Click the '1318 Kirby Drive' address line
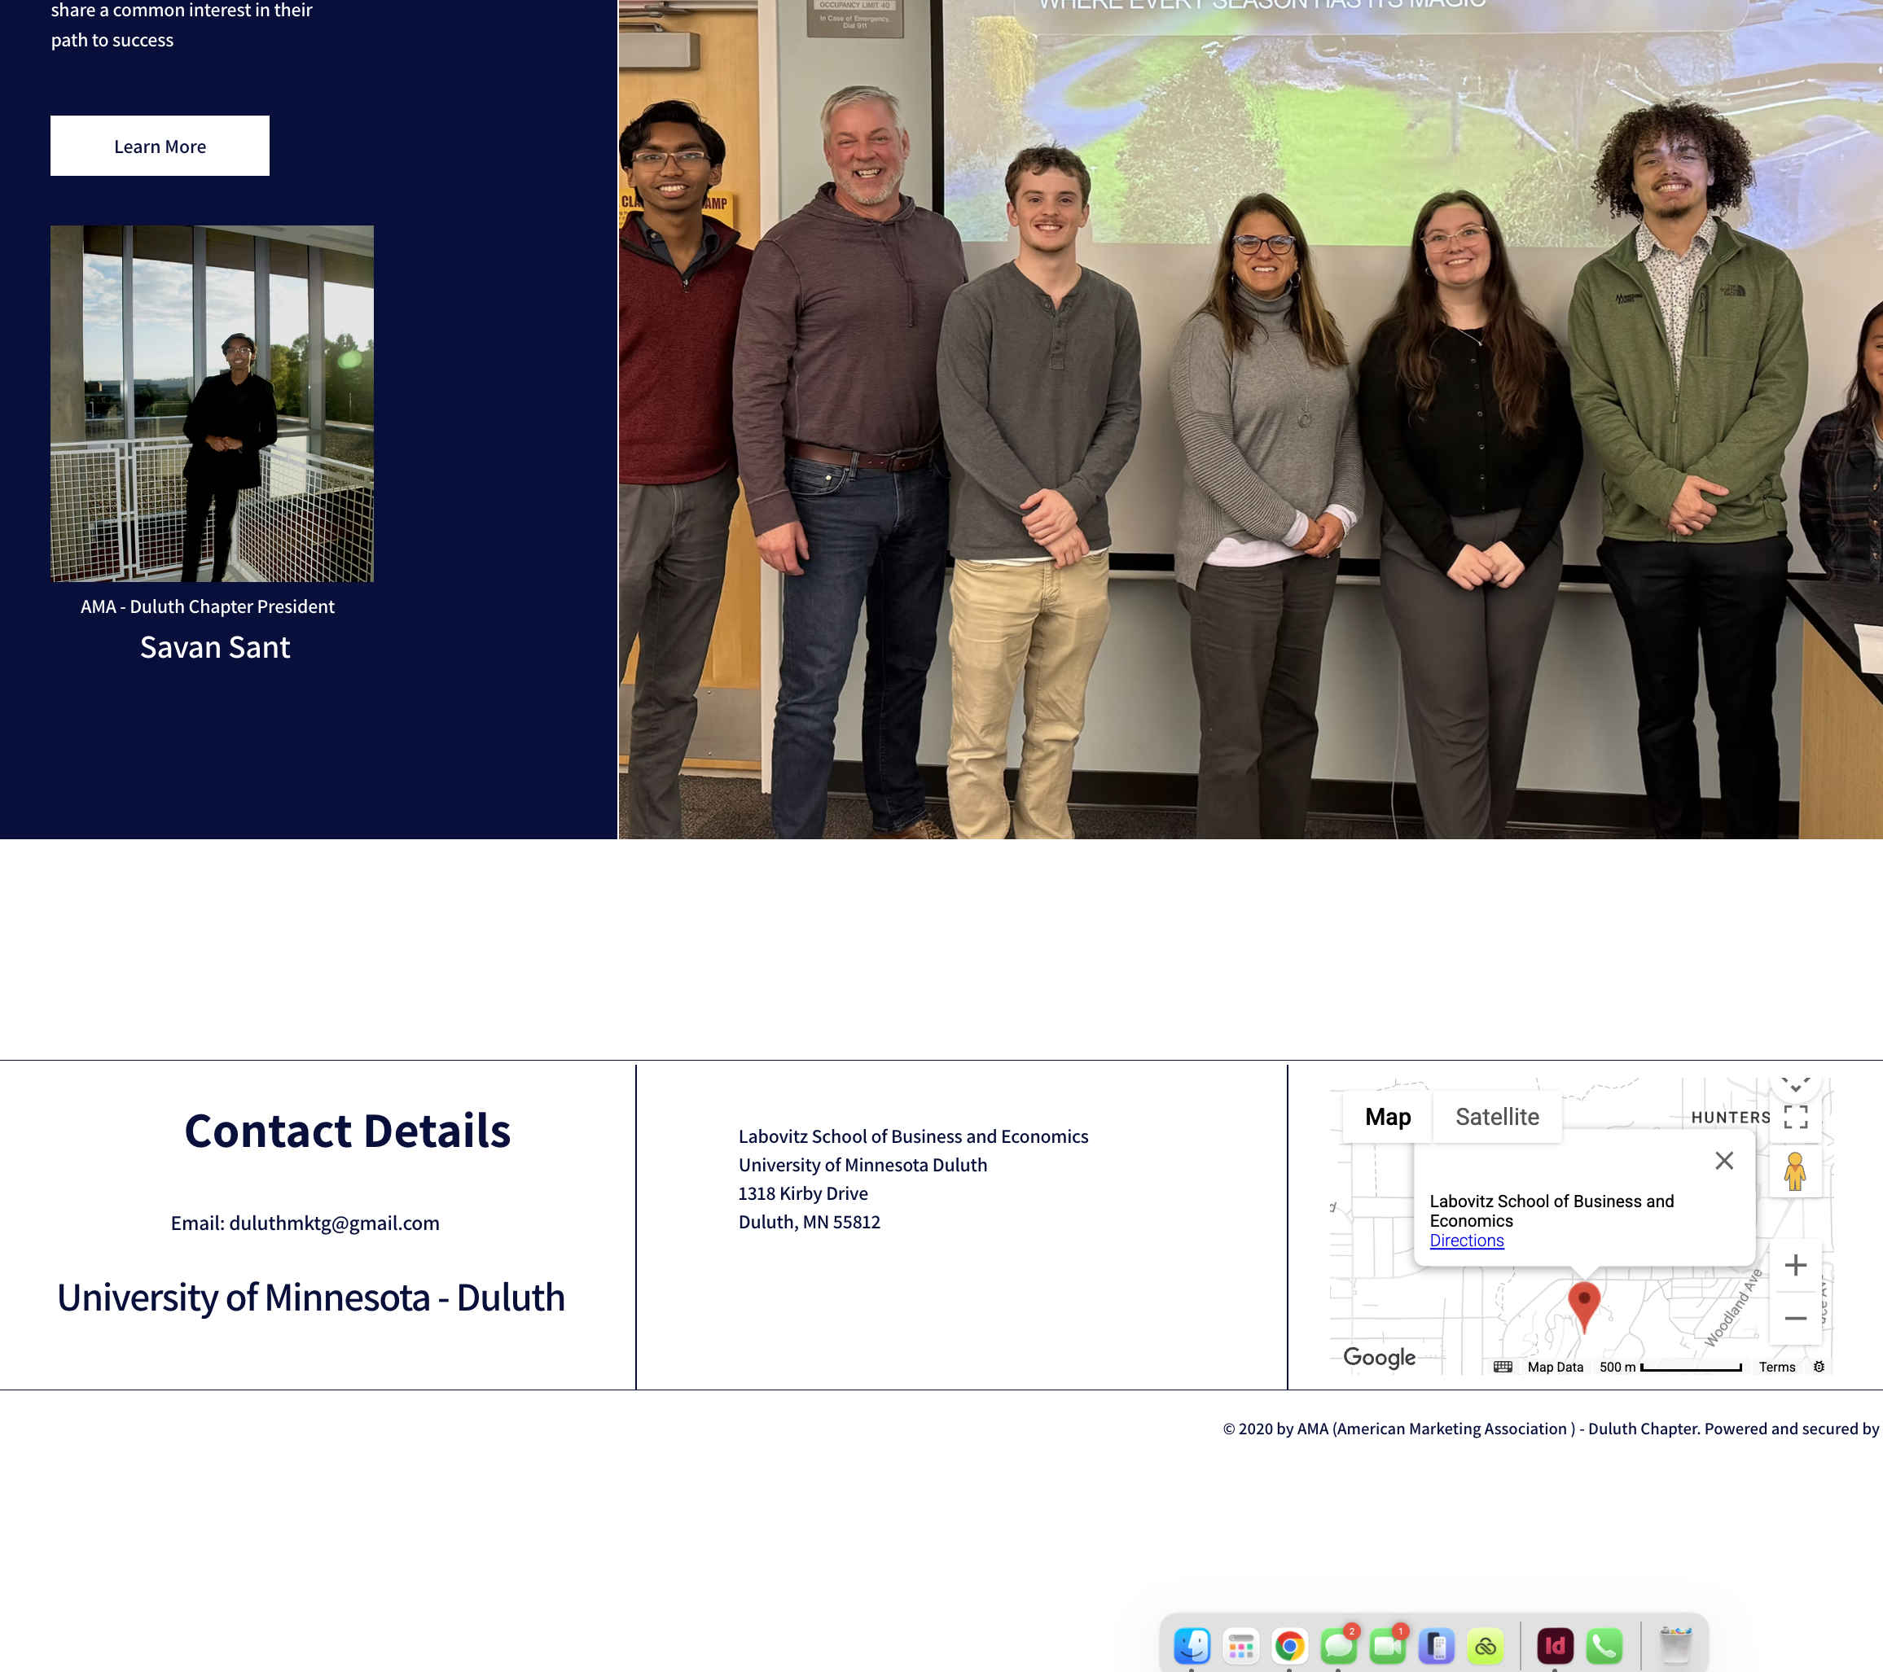This screenshot has width=1883, height=1672. (x=803, y=1193)
